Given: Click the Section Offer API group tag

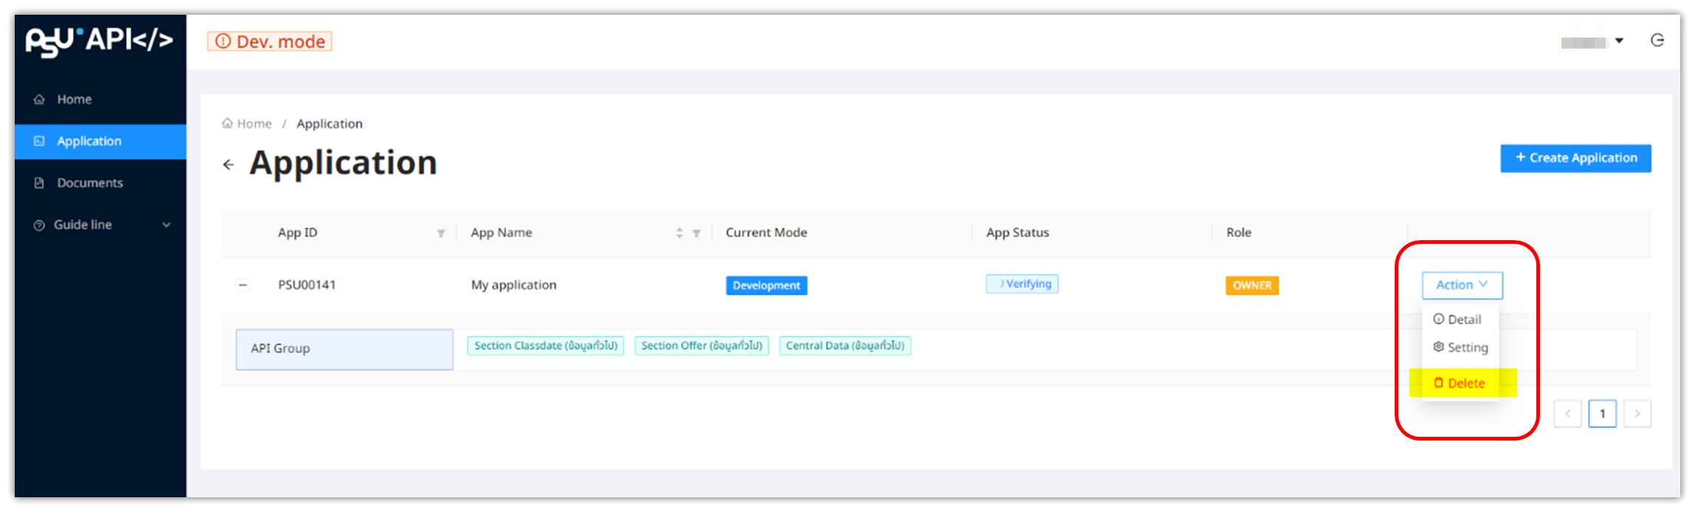Looking at the screenshot, I should (701, 346).
